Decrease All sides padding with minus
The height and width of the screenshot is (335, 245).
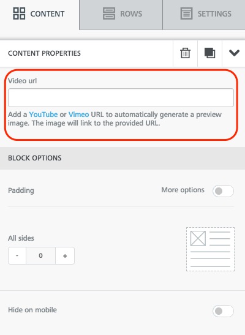click(17, 256)
